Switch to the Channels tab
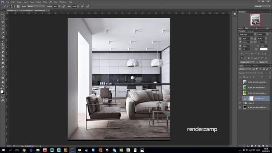The width and height of the screenshot is (272, 153). (x=248, y=66)
